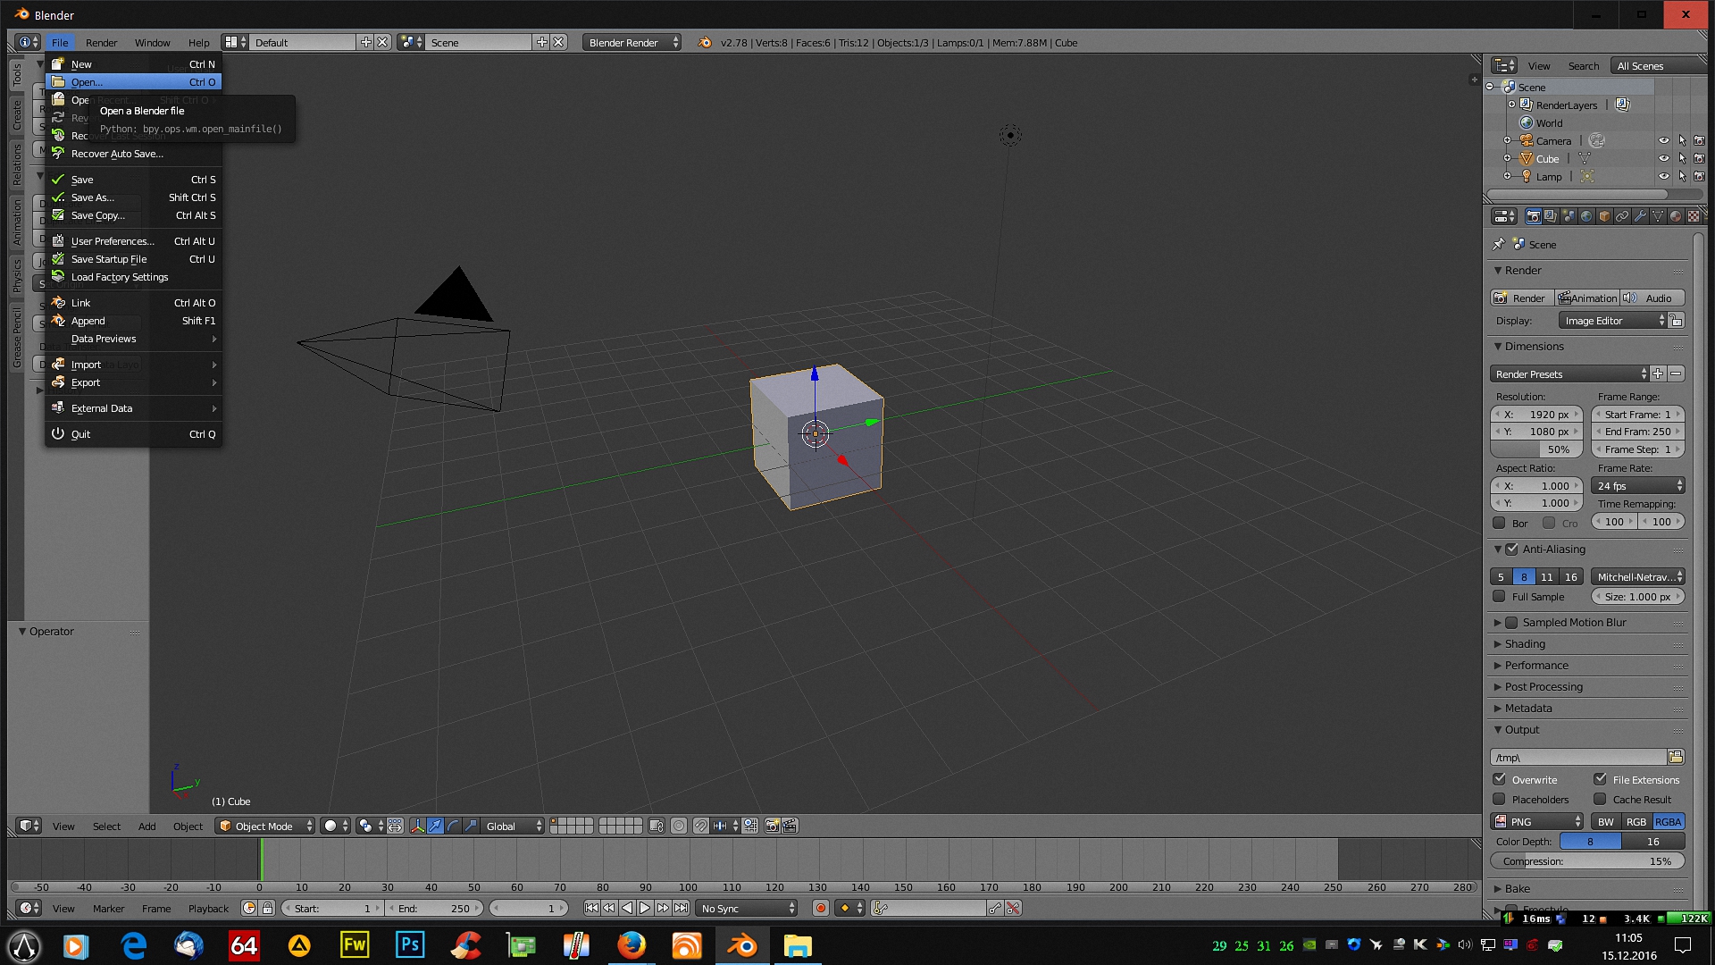The image size is (1715, 965).
Task: Click Save As in the File menu
Action: coord(93,197)
